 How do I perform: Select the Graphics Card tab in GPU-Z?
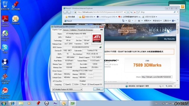57,30
